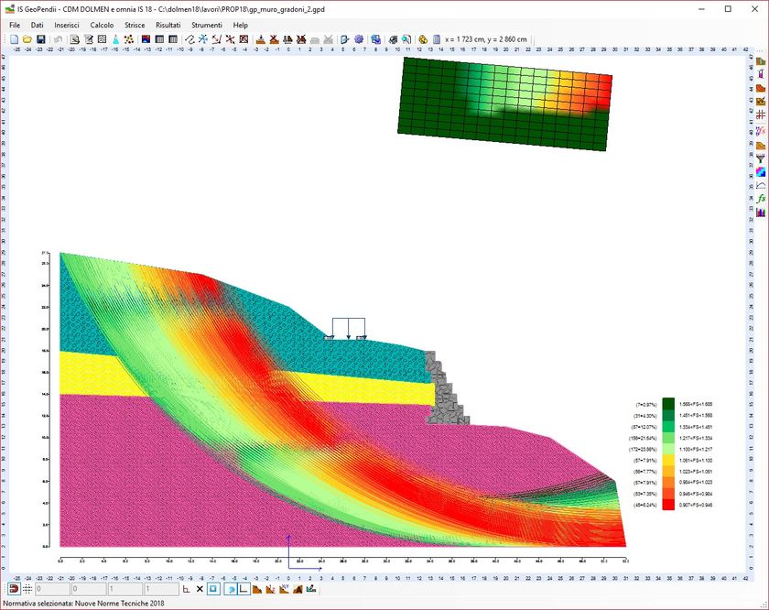Click the red swatch in FS legend
Viewport: 769px width, 610px height.
(x=668, y=505)
